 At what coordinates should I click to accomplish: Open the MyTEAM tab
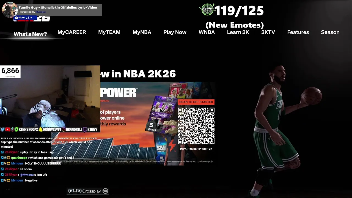click(x=109, y=32)
